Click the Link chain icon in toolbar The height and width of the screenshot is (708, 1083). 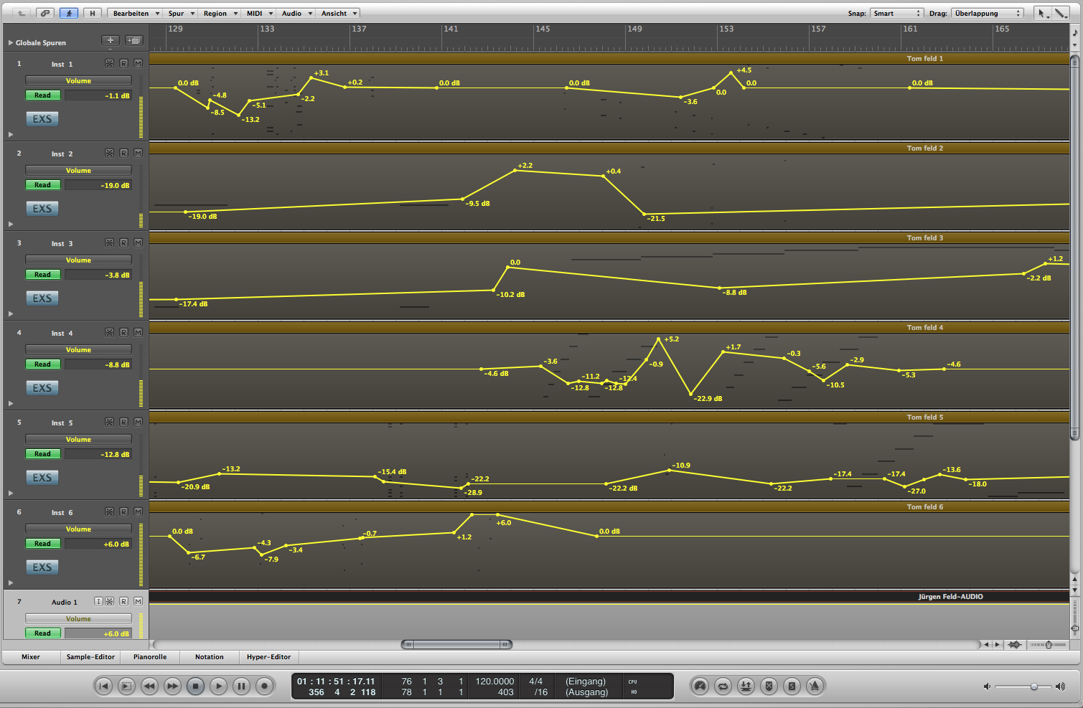(45, 13)
